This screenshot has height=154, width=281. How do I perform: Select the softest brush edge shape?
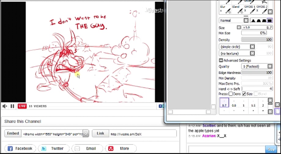click(253, 20)
